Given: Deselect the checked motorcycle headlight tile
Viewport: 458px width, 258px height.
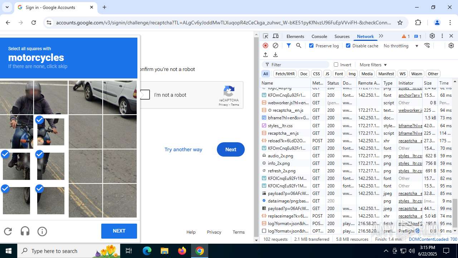Looking at the screenshot, I should point(51,132).
